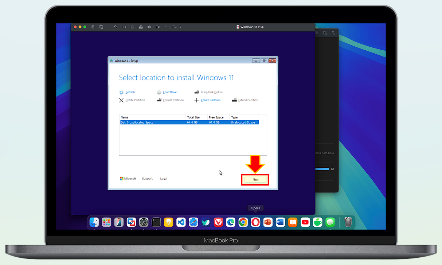This screenshot has height=265, width=442.
Task: Click the Delete Partition X icon
Action: (x=121, y=100)
